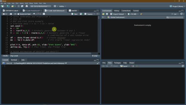Click the save document icon in the editor
Viewport: 186px width, 105px height.
coord(11,14)
